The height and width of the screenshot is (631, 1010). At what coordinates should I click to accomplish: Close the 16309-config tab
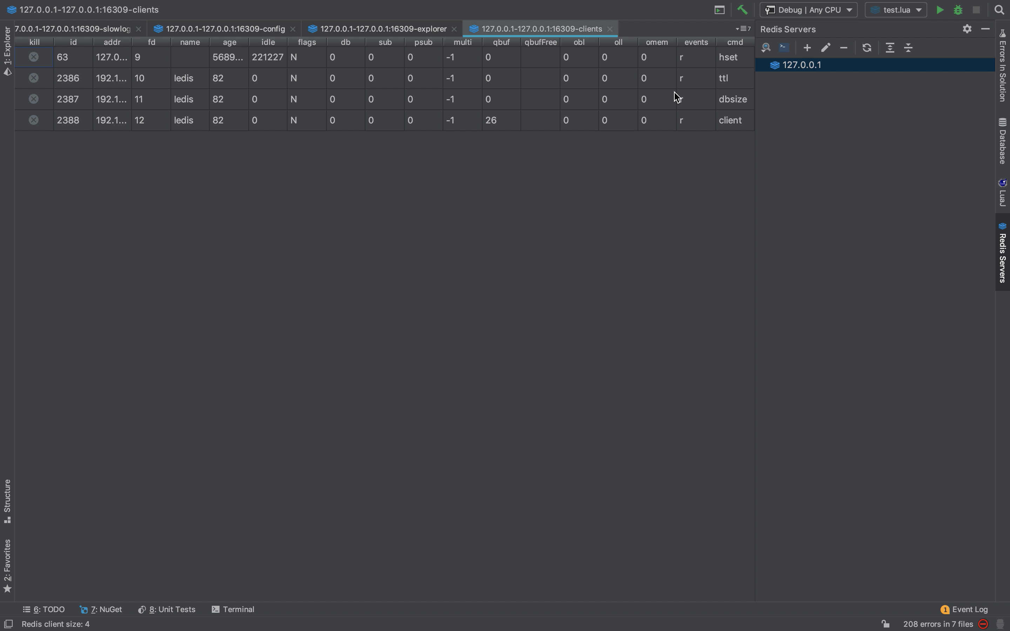point(292,29)
